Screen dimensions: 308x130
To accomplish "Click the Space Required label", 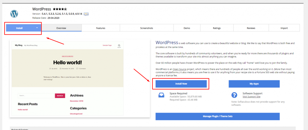I will coord(178,93).
